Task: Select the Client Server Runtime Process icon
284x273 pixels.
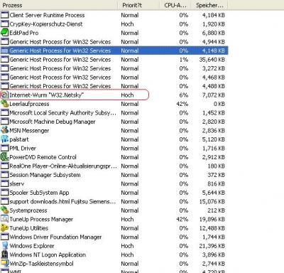Action: click(x=4, y=15)
